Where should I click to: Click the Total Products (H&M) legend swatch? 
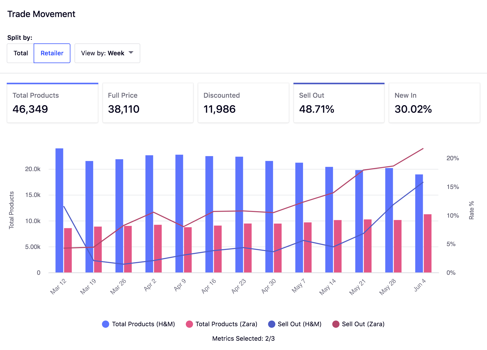(106, 324)
